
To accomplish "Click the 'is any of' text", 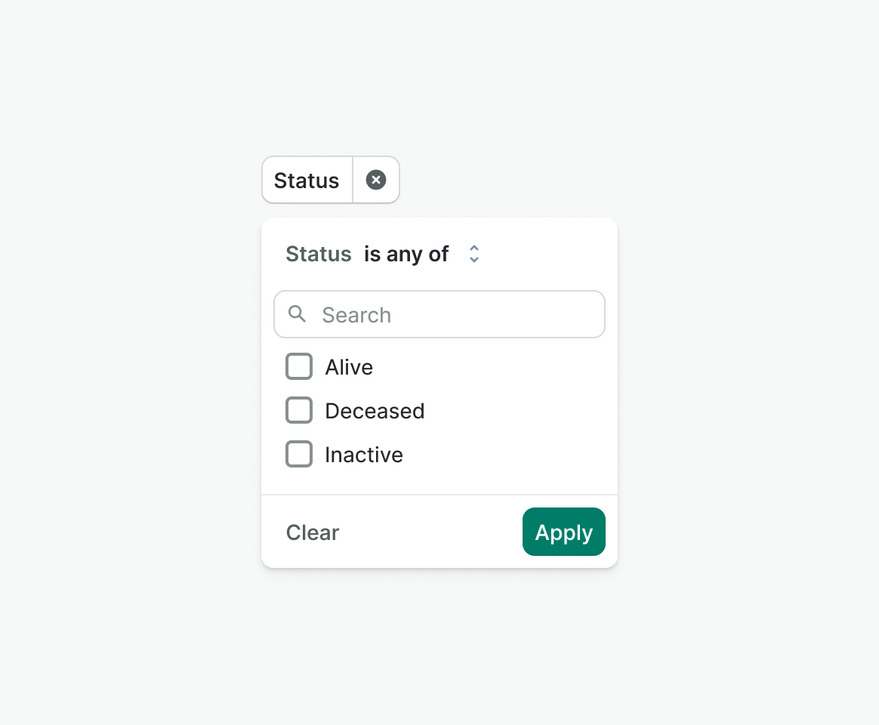I will coord(406,254).
